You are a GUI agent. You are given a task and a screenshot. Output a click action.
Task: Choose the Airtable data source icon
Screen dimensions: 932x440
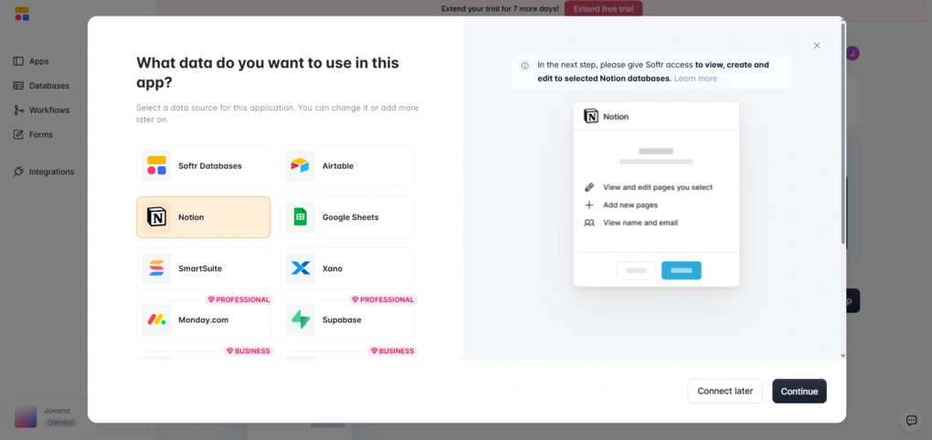click(300, 166)
